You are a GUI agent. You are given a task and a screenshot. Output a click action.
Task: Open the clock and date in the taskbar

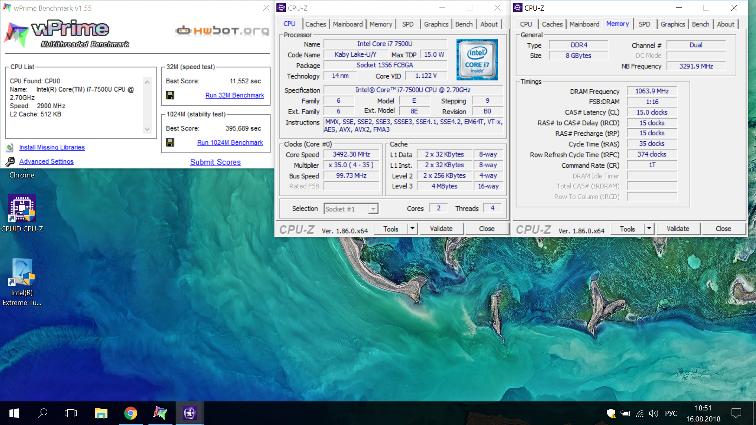703,413
